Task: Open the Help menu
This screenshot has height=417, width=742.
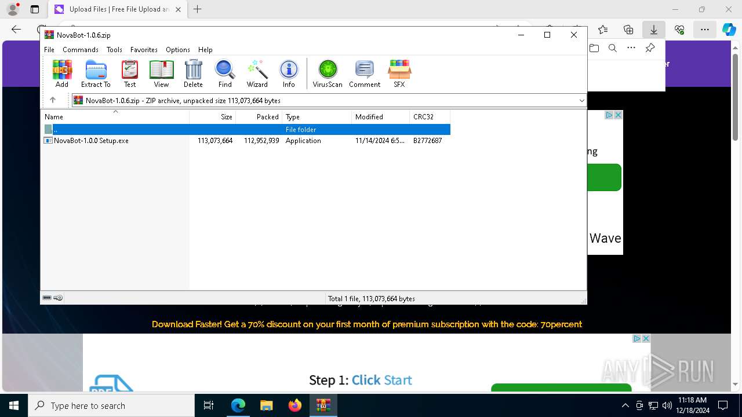Action: [205, 50]
